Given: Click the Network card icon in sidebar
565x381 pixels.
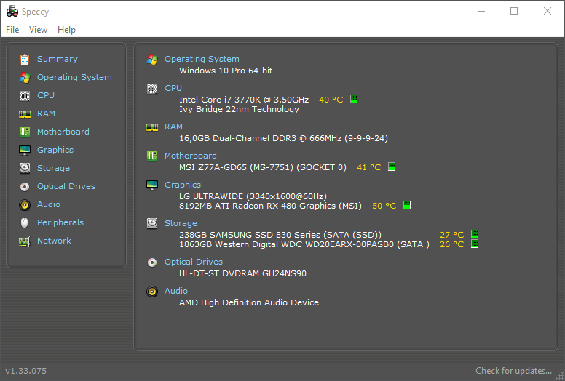Looking at the screenshot, I should (x=25, y=241).
